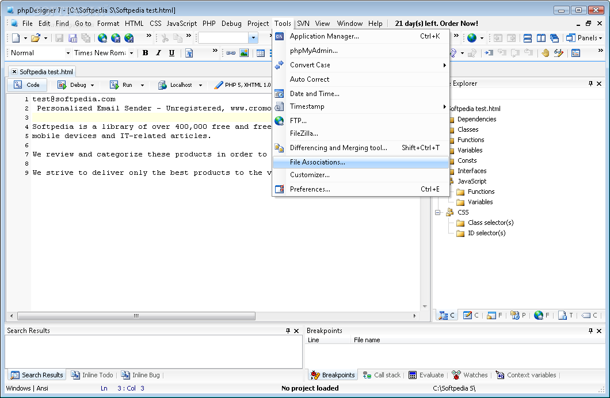Open Differencing and Merging tool entry
This screenshot has width=610, height=398.
(x=361, y=148)
